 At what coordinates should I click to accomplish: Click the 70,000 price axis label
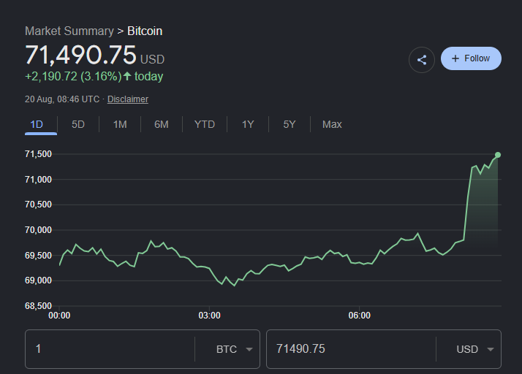[x=38, y=230]
